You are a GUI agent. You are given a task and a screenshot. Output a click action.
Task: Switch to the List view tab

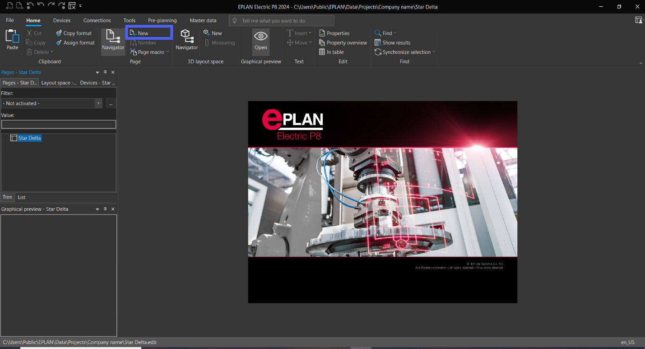pos(22,197)
